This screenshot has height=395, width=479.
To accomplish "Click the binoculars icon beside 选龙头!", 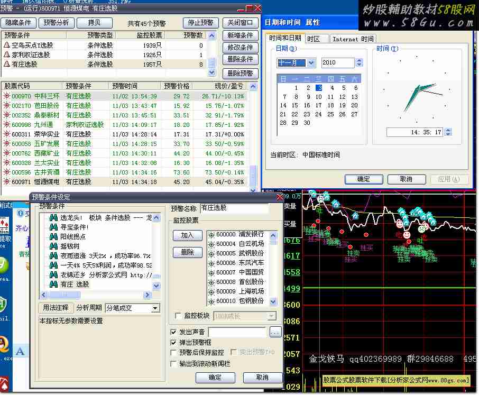I will pyautogui.click(x=53, y=217).
